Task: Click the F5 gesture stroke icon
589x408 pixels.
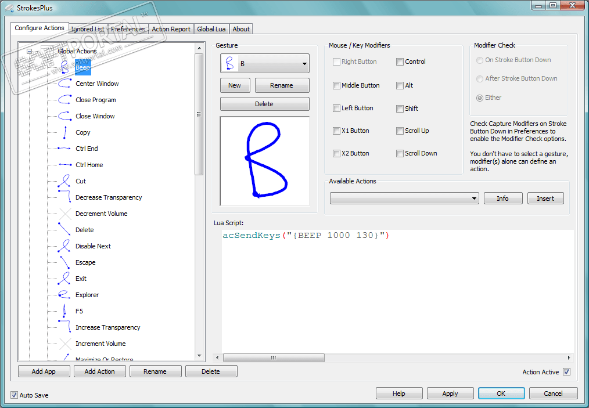Action: click(x=64, y=311)
